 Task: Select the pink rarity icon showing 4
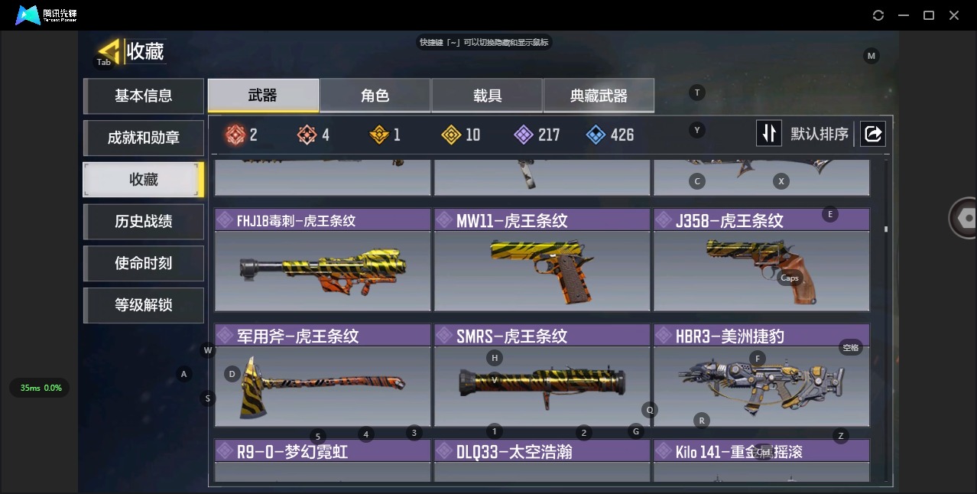pyautogui.click(x=307, y=135)
